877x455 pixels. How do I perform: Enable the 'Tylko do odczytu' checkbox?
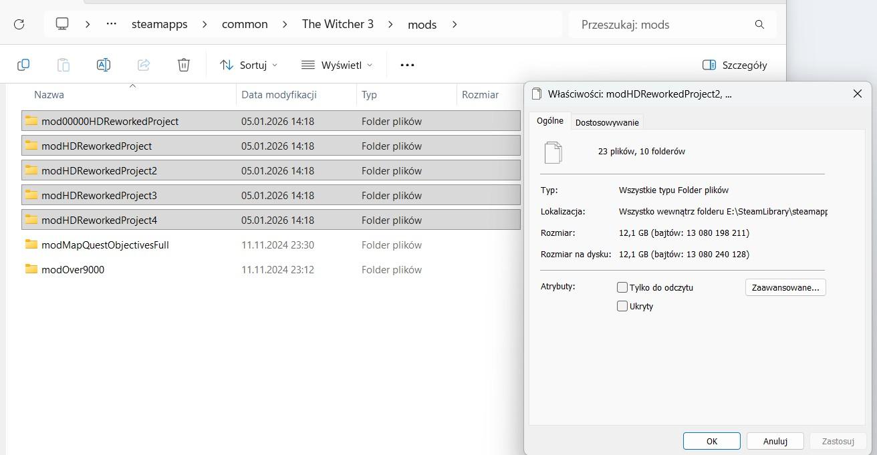point(622,287)
